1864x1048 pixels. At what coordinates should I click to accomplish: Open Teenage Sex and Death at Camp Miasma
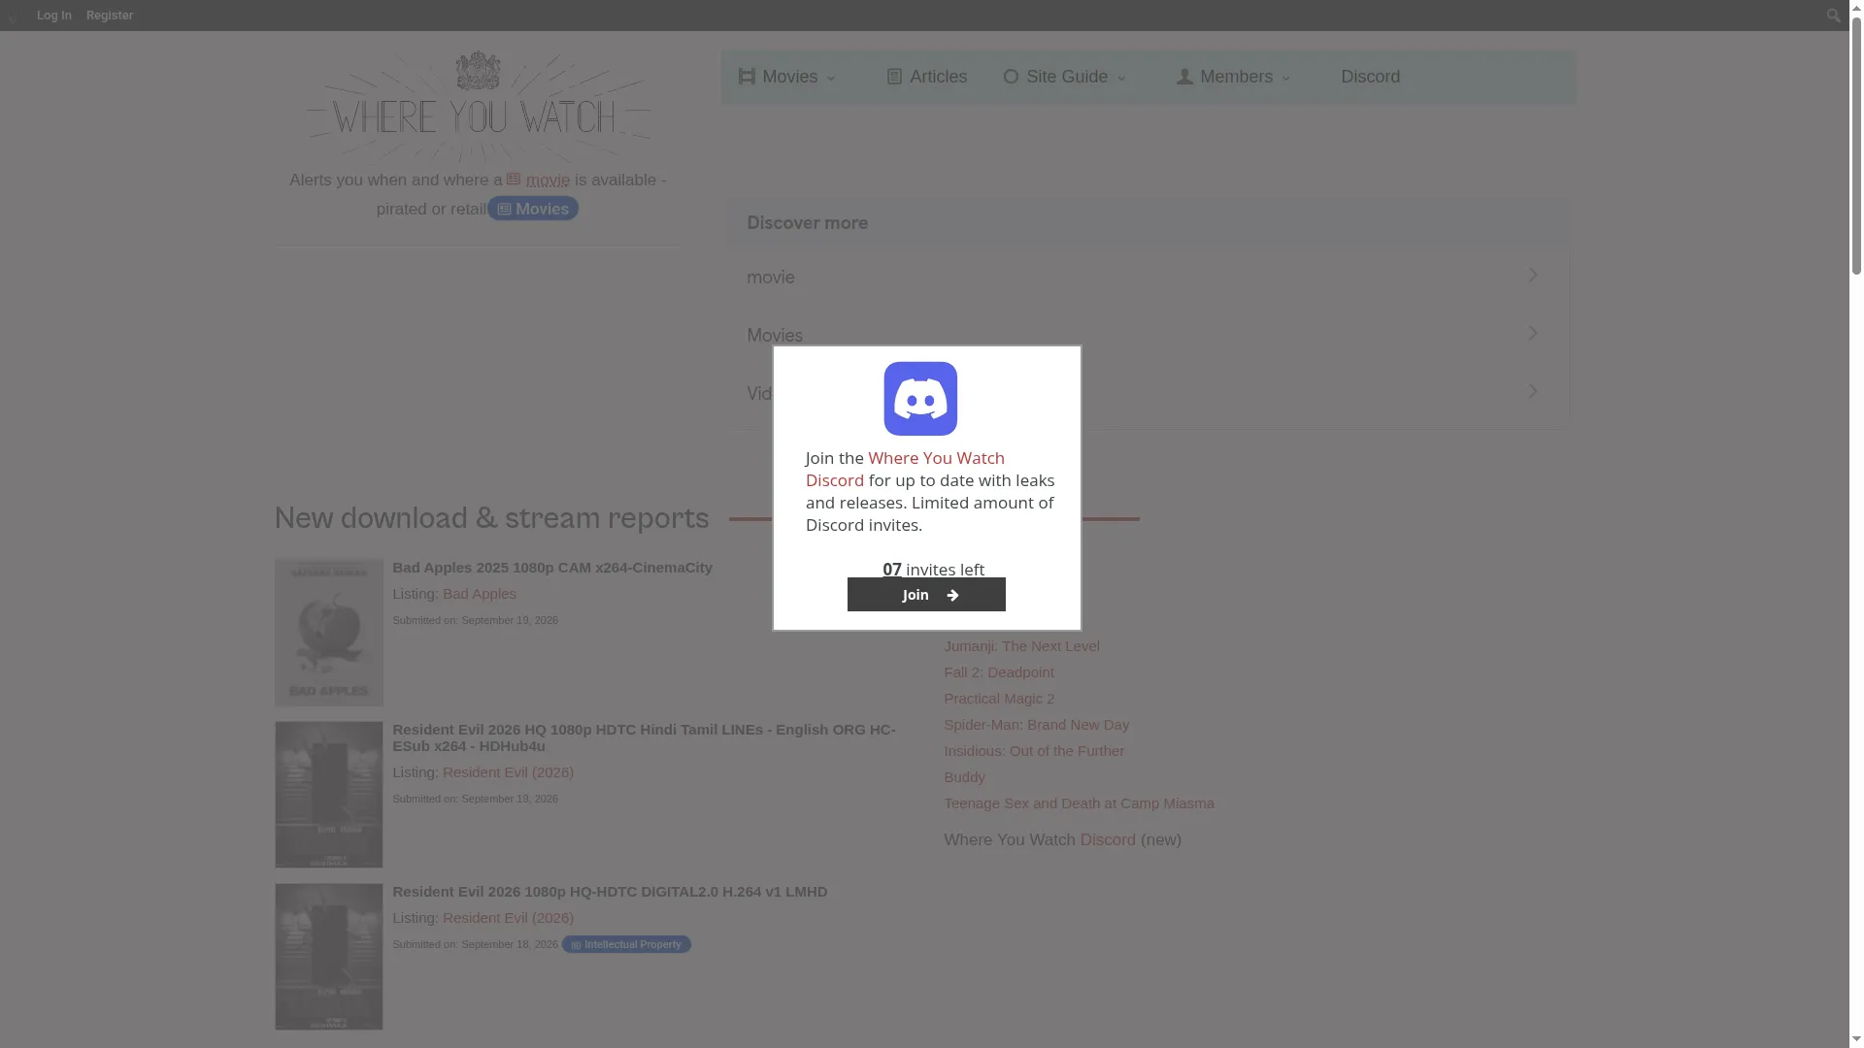coord(1079,803)
